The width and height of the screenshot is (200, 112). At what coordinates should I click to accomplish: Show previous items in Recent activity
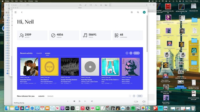pyautogui.click(x=127, y=53)
